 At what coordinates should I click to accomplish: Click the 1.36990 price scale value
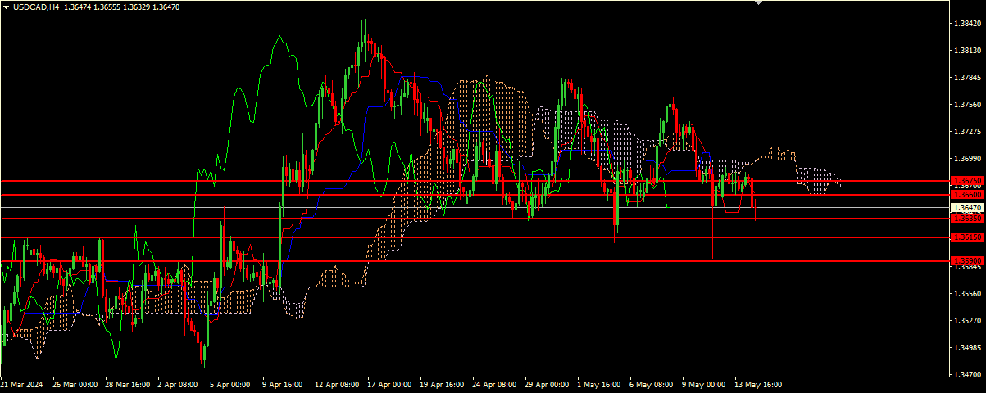pos(968,159)
